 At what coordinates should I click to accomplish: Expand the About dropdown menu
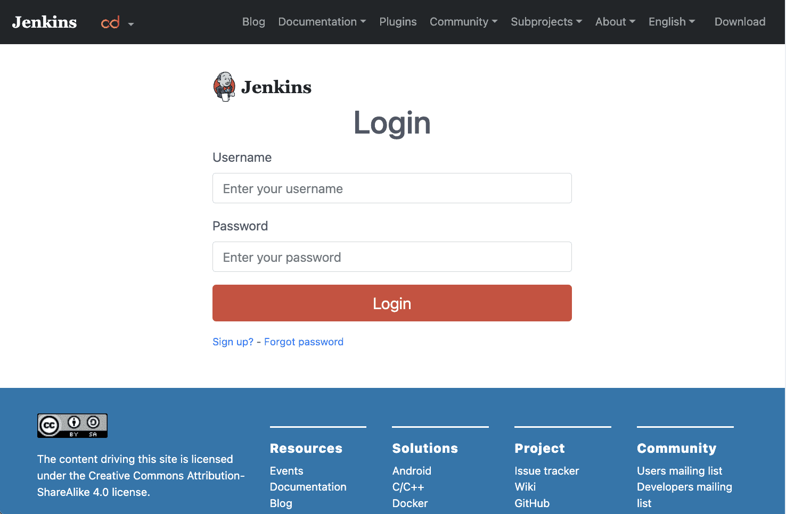pyautogui.click(x=615, y=22)
